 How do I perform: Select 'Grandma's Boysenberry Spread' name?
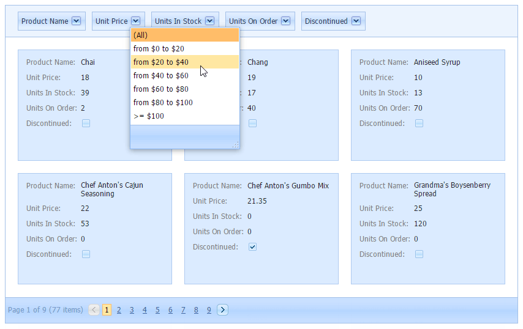click(453, 190)
